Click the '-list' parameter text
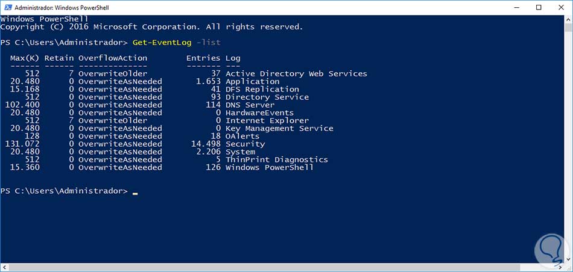 pyautogui.click(x=208, y=43)
